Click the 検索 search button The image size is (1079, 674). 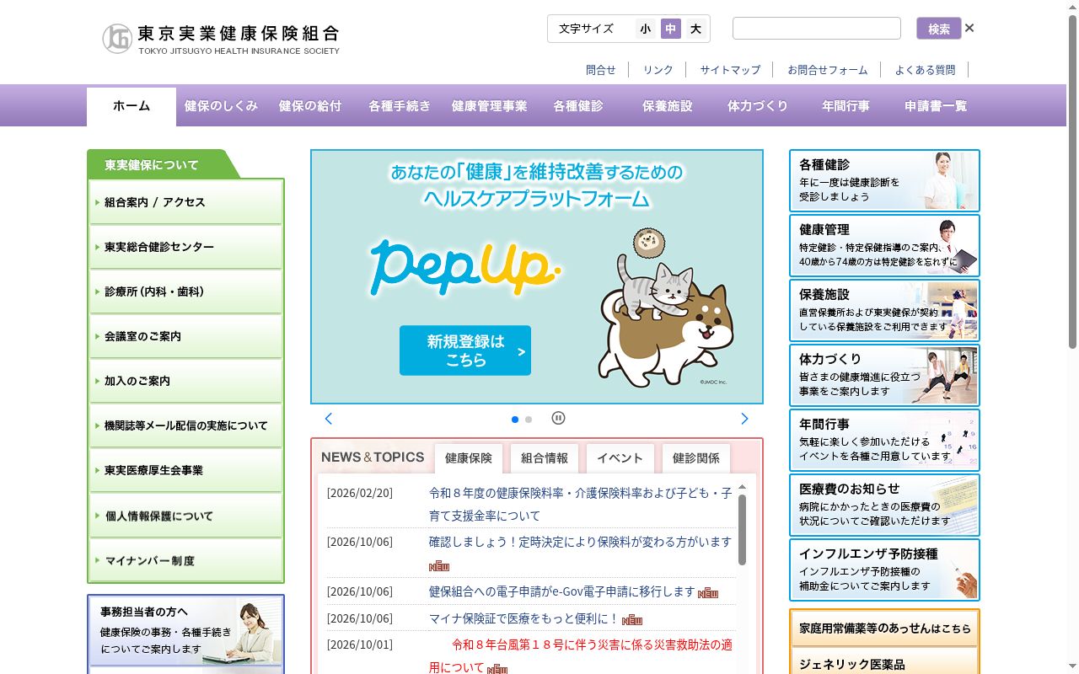(x=939, y=29)
